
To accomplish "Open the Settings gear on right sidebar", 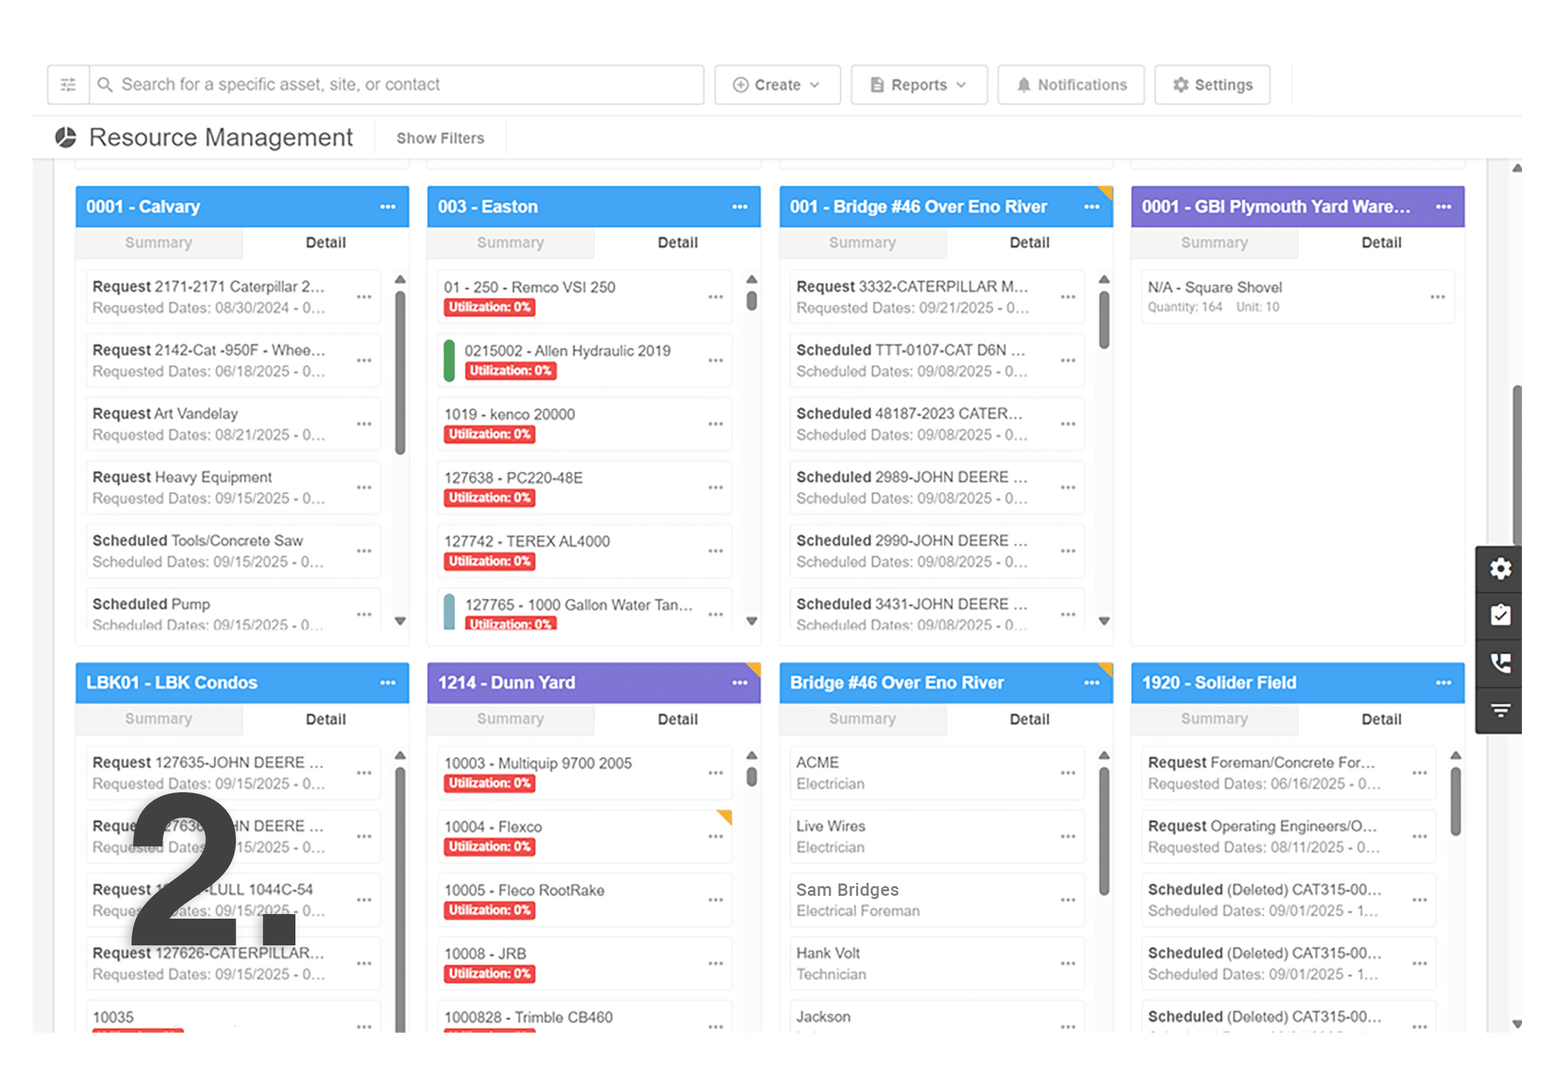I will point(1500,569).
